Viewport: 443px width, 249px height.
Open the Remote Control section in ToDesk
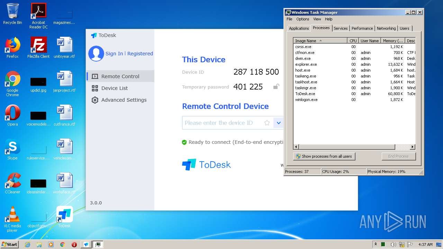point(120,76)
